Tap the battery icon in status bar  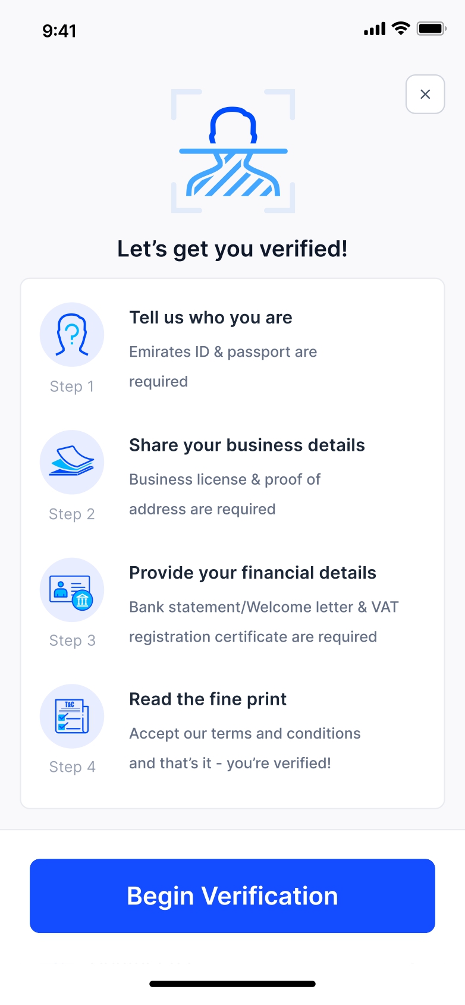tap(431, 29)
